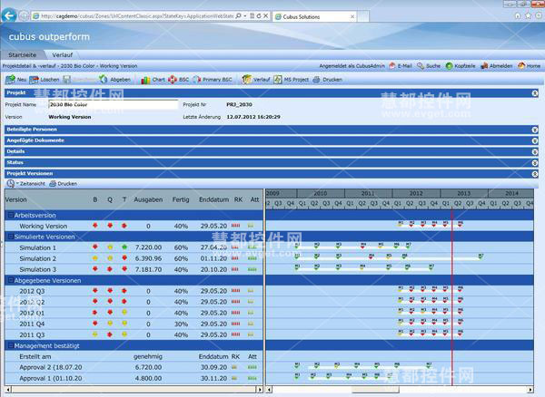Viewport: 545px width, 397px height.
Task: Click into the Projekt Name field
Action: point(113,104)
